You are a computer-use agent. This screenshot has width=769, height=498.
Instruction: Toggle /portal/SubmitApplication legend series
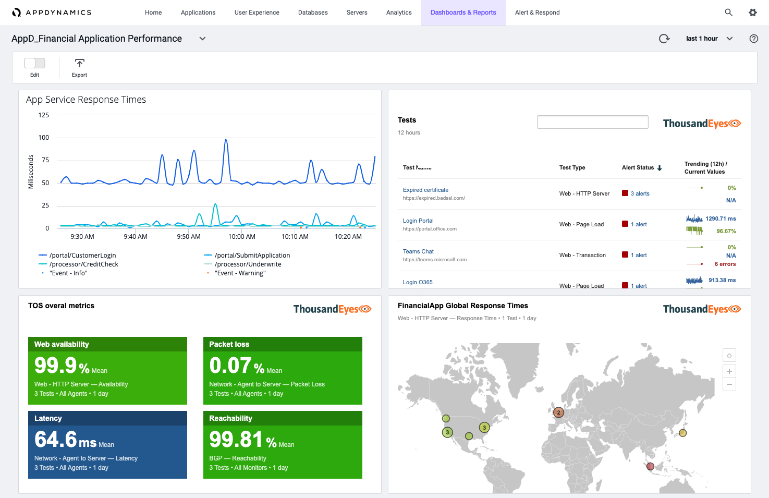[247, 255]
